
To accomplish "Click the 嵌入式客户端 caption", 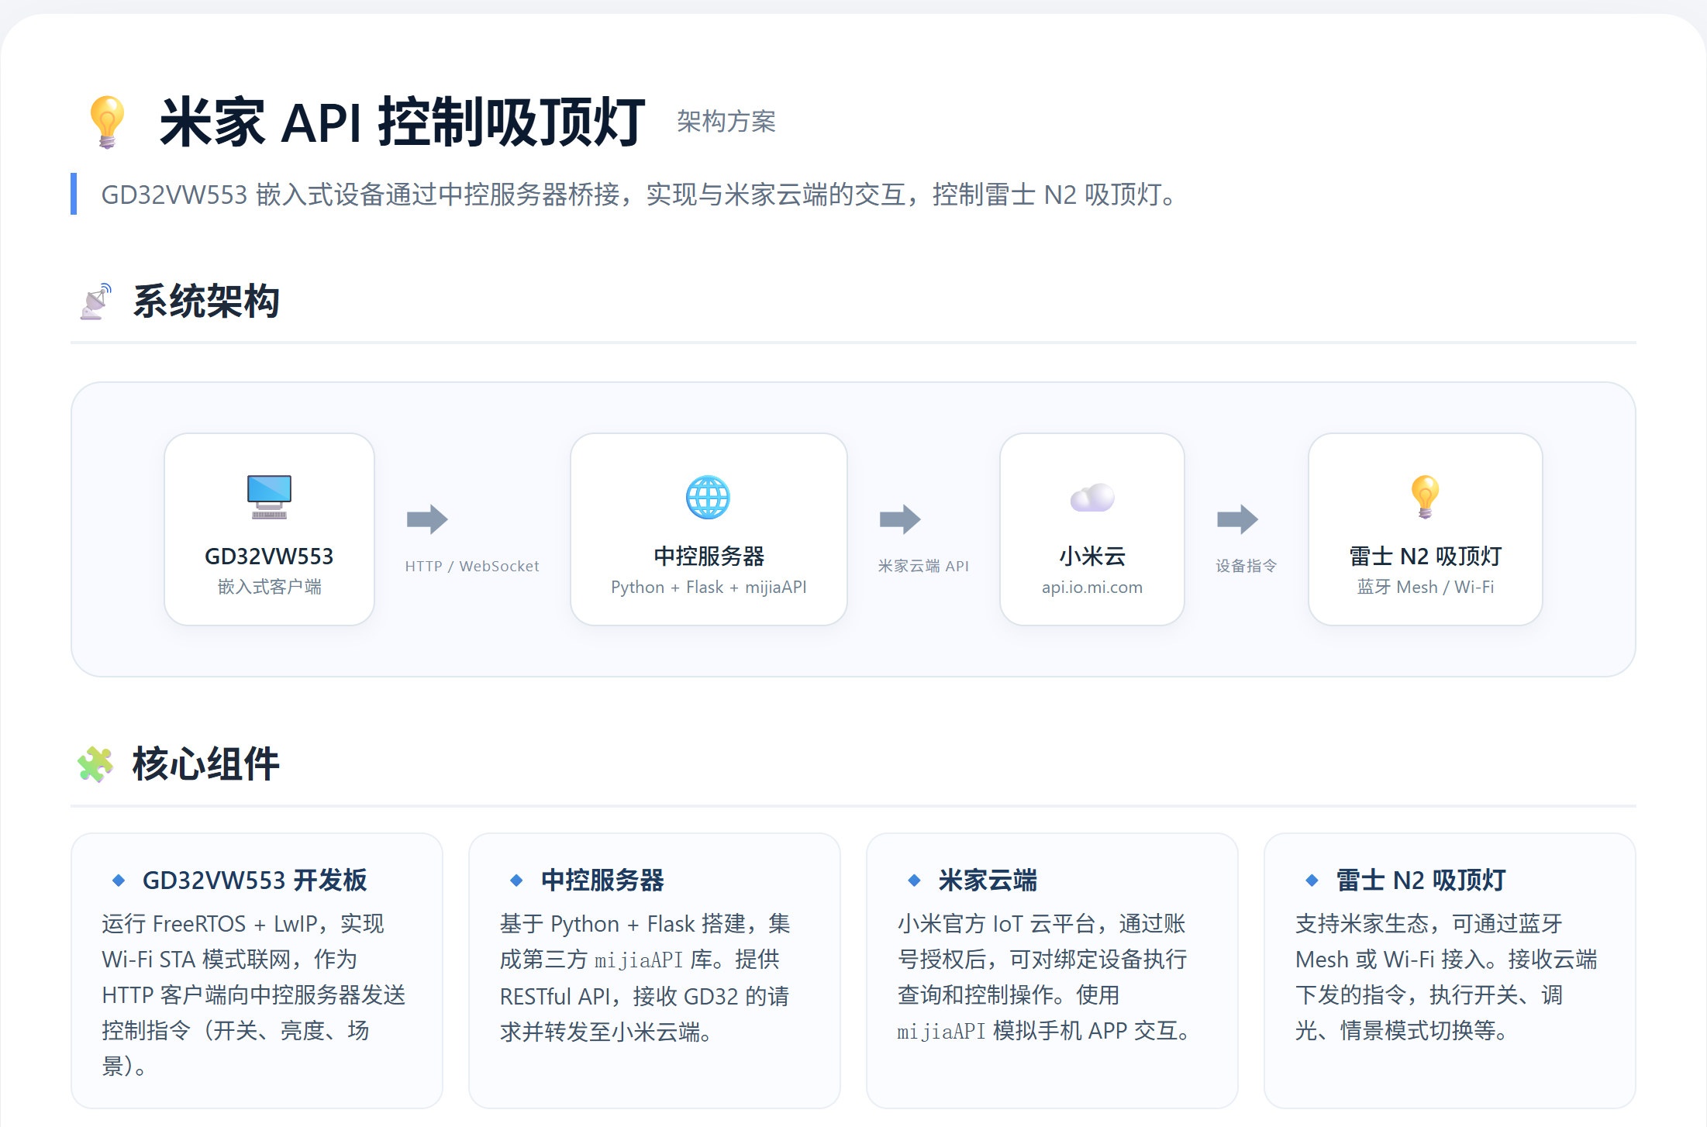I will 269,587.
